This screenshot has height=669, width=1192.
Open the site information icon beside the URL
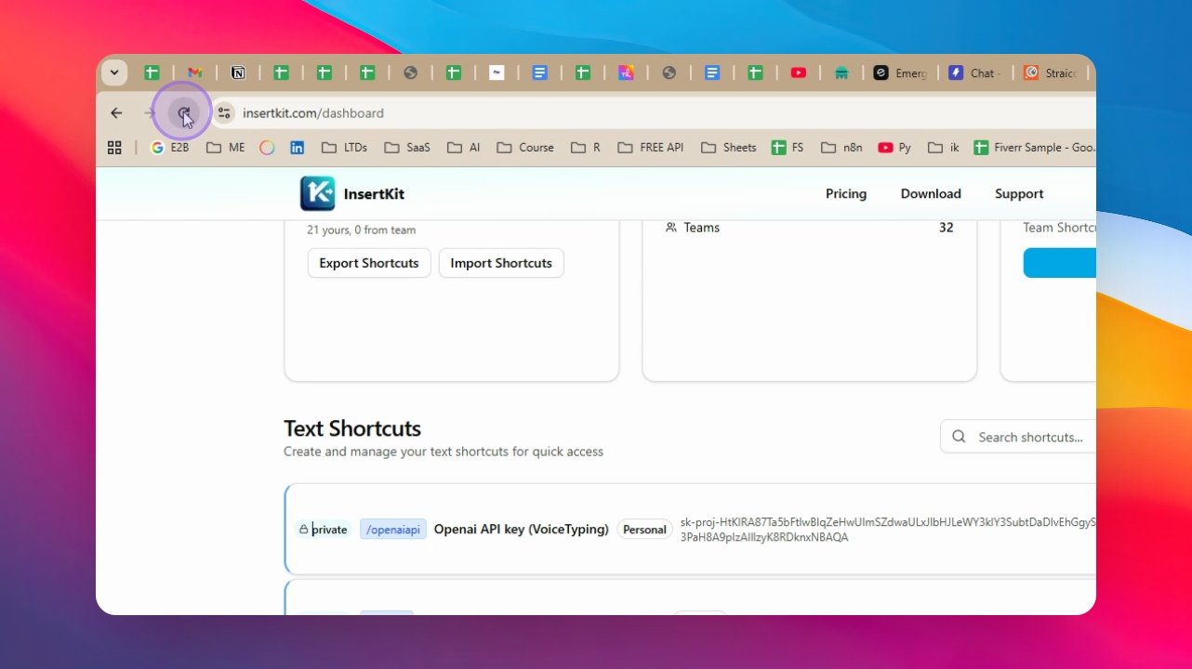pyautogui.click(x=224, y=113)
